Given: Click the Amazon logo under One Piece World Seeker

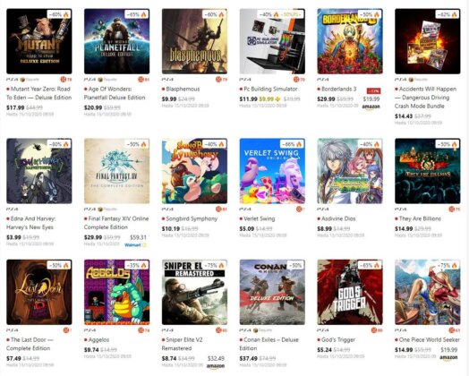Looking at the screenshot, I should click(x=448, y=357).
